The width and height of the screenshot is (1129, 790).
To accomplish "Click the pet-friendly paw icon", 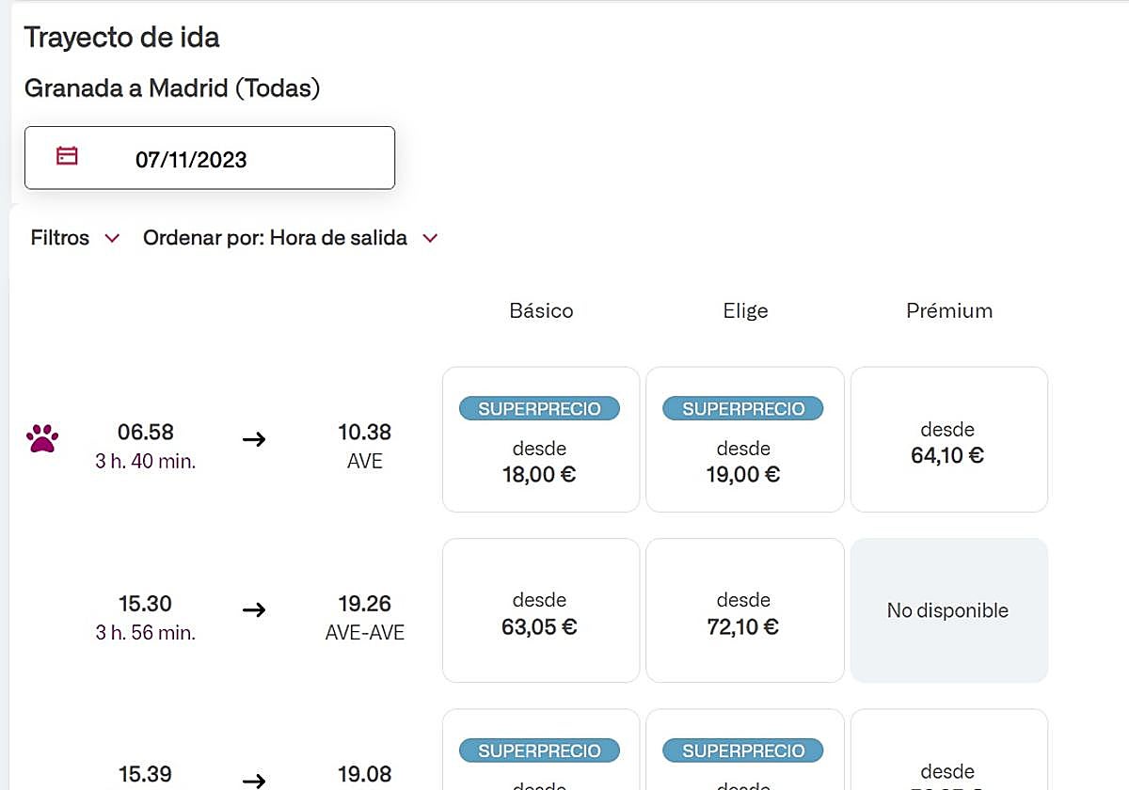I will 42,438.
